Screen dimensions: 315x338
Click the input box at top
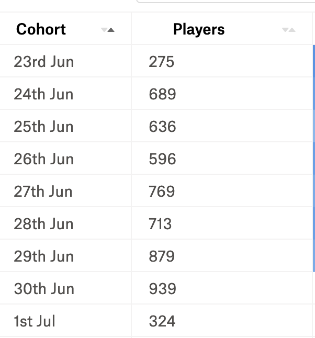coord(226,1)
